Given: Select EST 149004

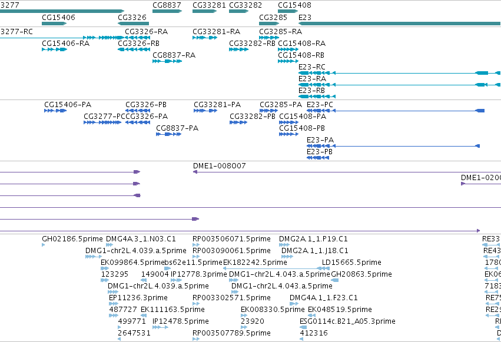Looking at the screenshot, I should click(x=155, y=275).
